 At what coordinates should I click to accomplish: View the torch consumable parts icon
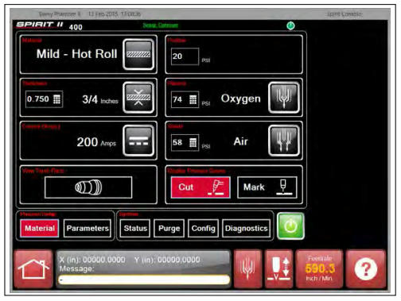[x=88, y=187]
